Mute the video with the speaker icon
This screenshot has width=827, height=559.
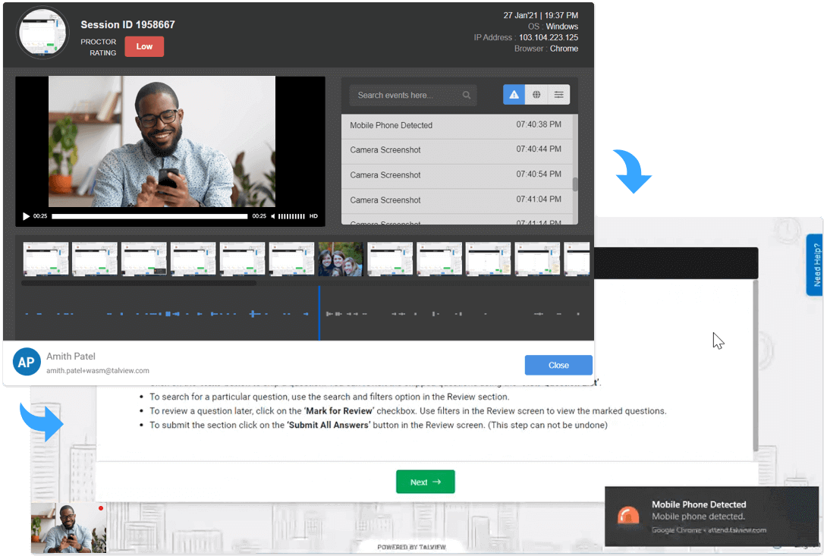click(272, 216)
